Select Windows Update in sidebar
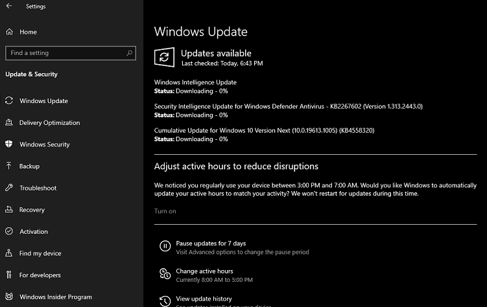 pyautogui.click(x=43, y=101)
